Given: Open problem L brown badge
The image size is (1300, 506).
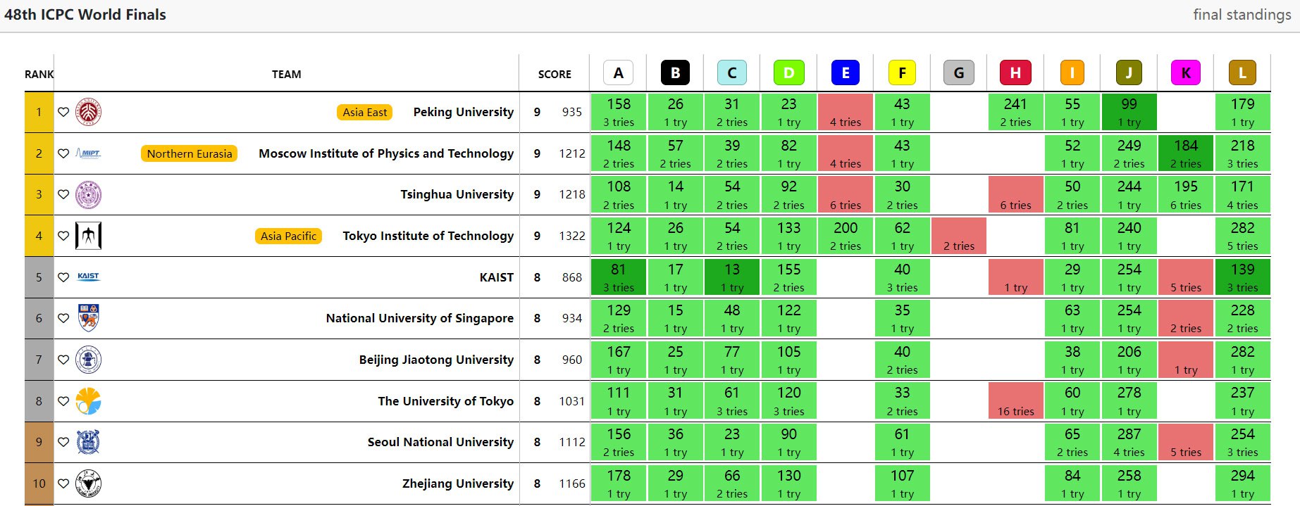Looking at the screenshot, I should (x=1242, y=72).
